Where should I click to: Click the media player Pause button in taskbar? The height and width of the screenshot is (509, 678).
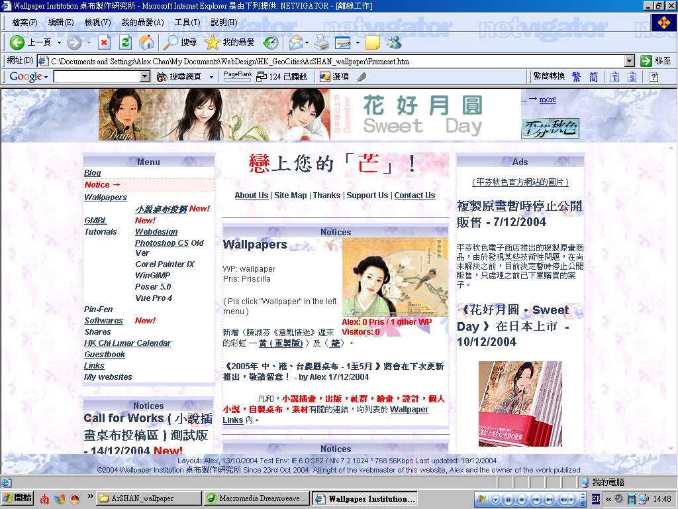coord(508,499)
